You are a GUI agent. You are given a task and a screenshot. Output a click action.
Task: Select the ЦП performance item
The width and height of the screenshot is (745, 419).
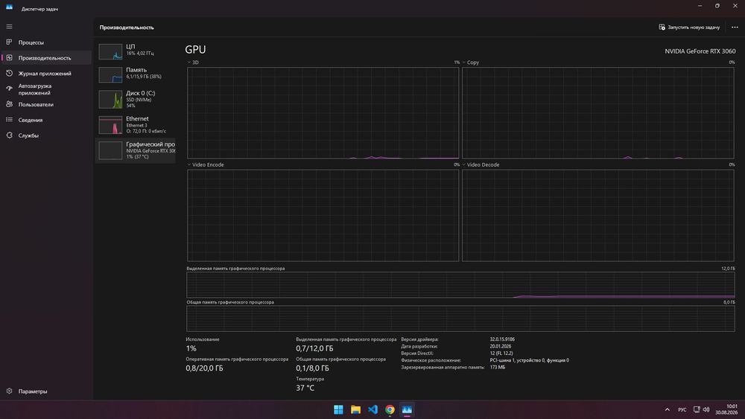[x=136, y=51]
